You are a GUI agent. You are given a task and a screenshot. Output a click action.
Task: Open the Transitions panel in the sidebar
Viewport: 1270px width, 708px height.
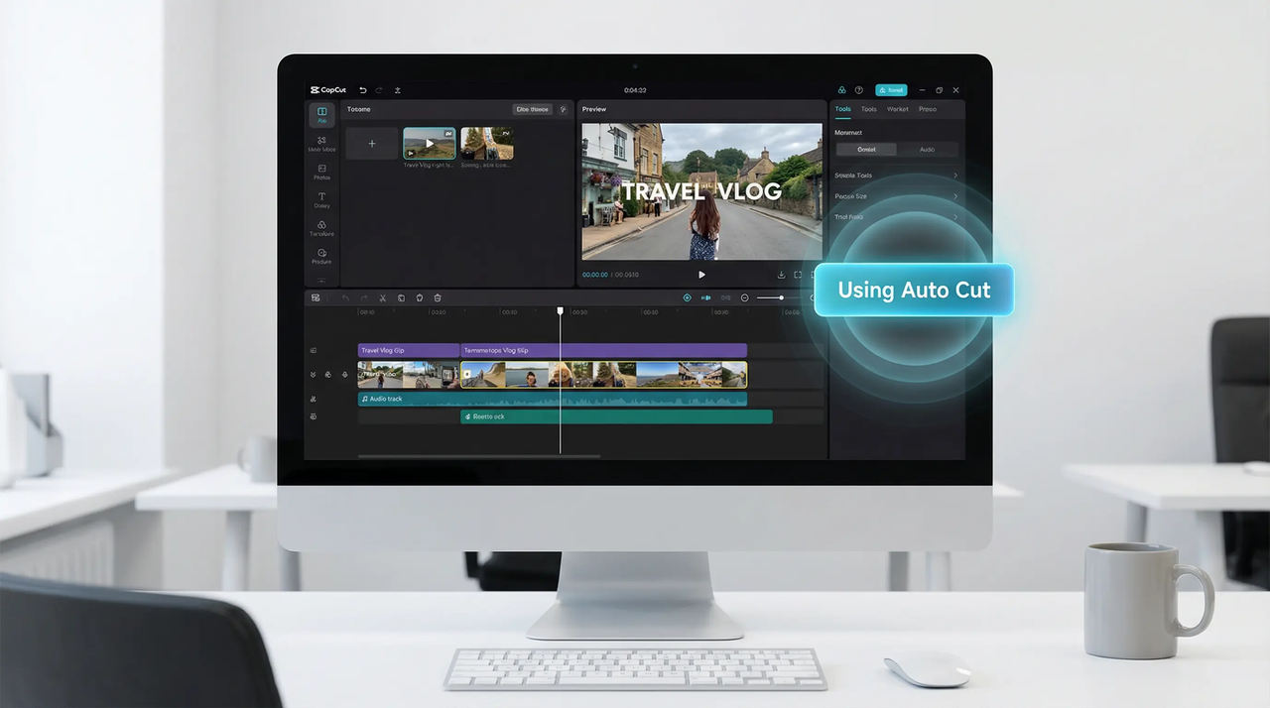click(x=321, y=227)
